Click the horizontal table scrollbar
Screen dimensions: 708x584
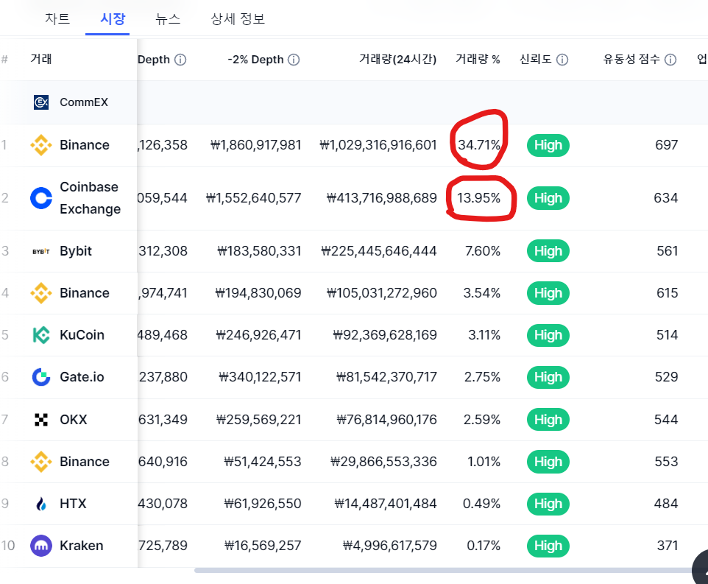point(445,571)
